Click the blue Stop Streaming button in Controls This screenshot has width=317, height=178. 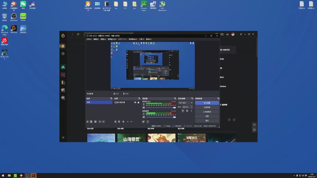pos(207,103)
